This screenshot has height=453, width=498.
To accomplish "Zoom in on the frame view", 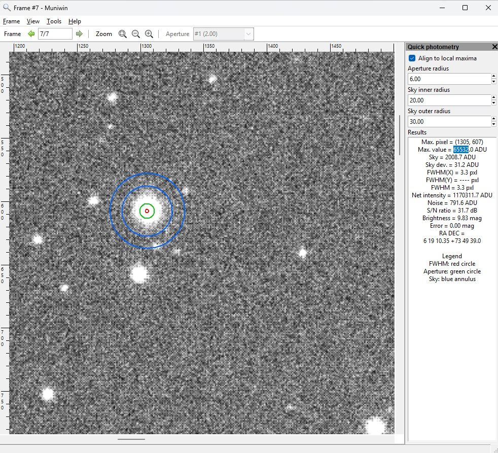I will coord(149,33).
